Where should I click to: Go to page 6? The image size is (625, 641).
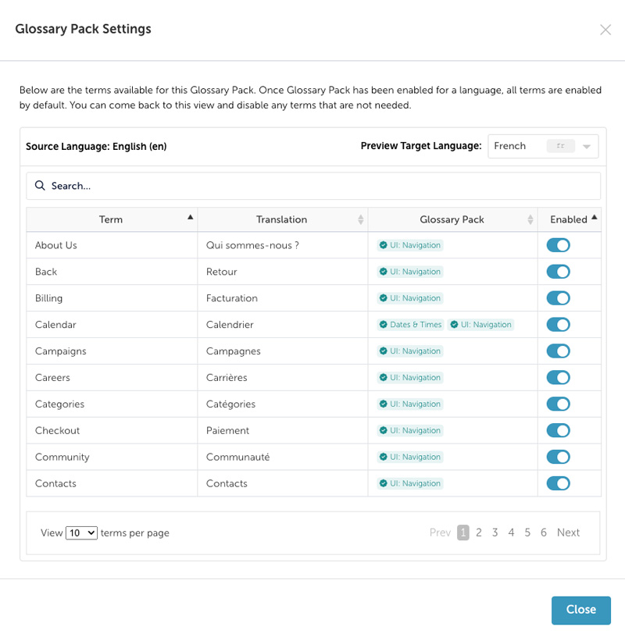544,532
